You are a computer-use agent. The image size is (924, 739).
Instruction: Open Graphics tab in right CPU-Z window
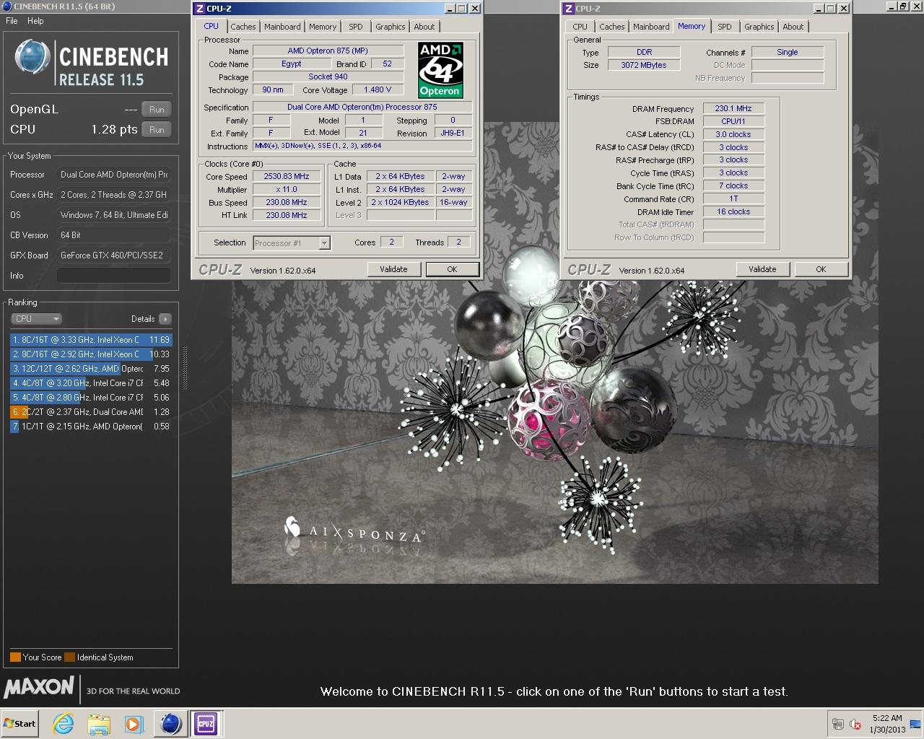[759, 27]
